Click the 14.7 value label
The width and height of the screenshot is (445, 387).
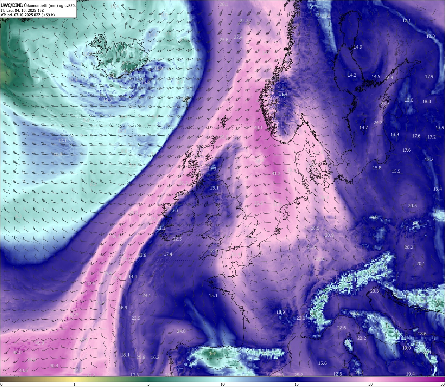(364, 128)
